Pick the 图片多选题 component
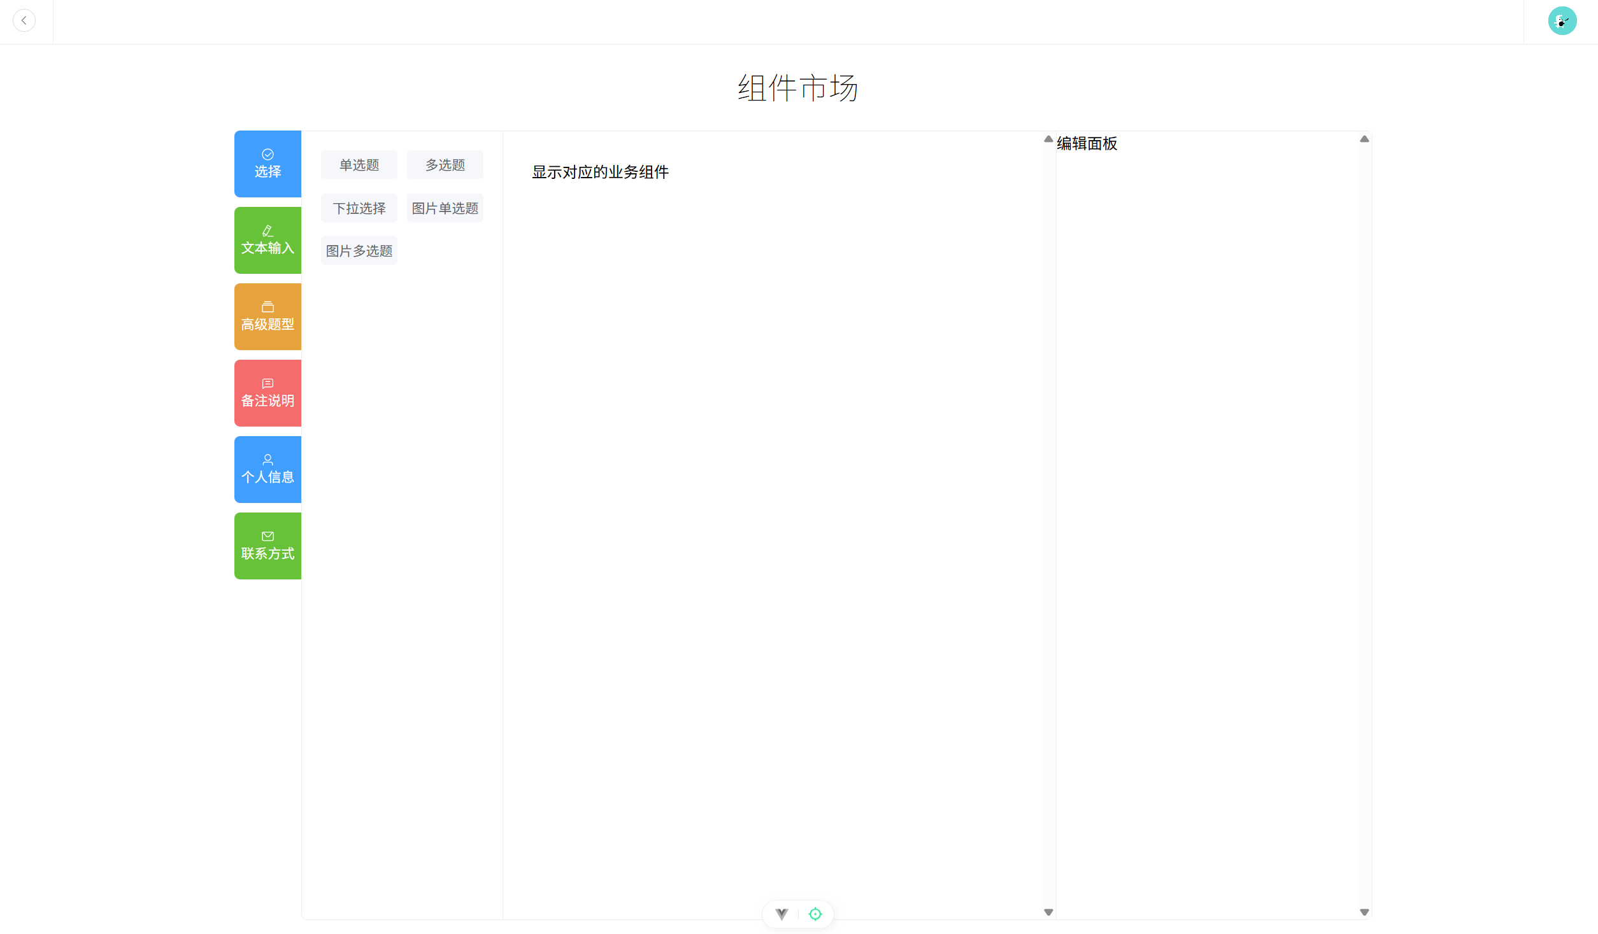This screenshot has height=934, width=1598. pos(359,251)
